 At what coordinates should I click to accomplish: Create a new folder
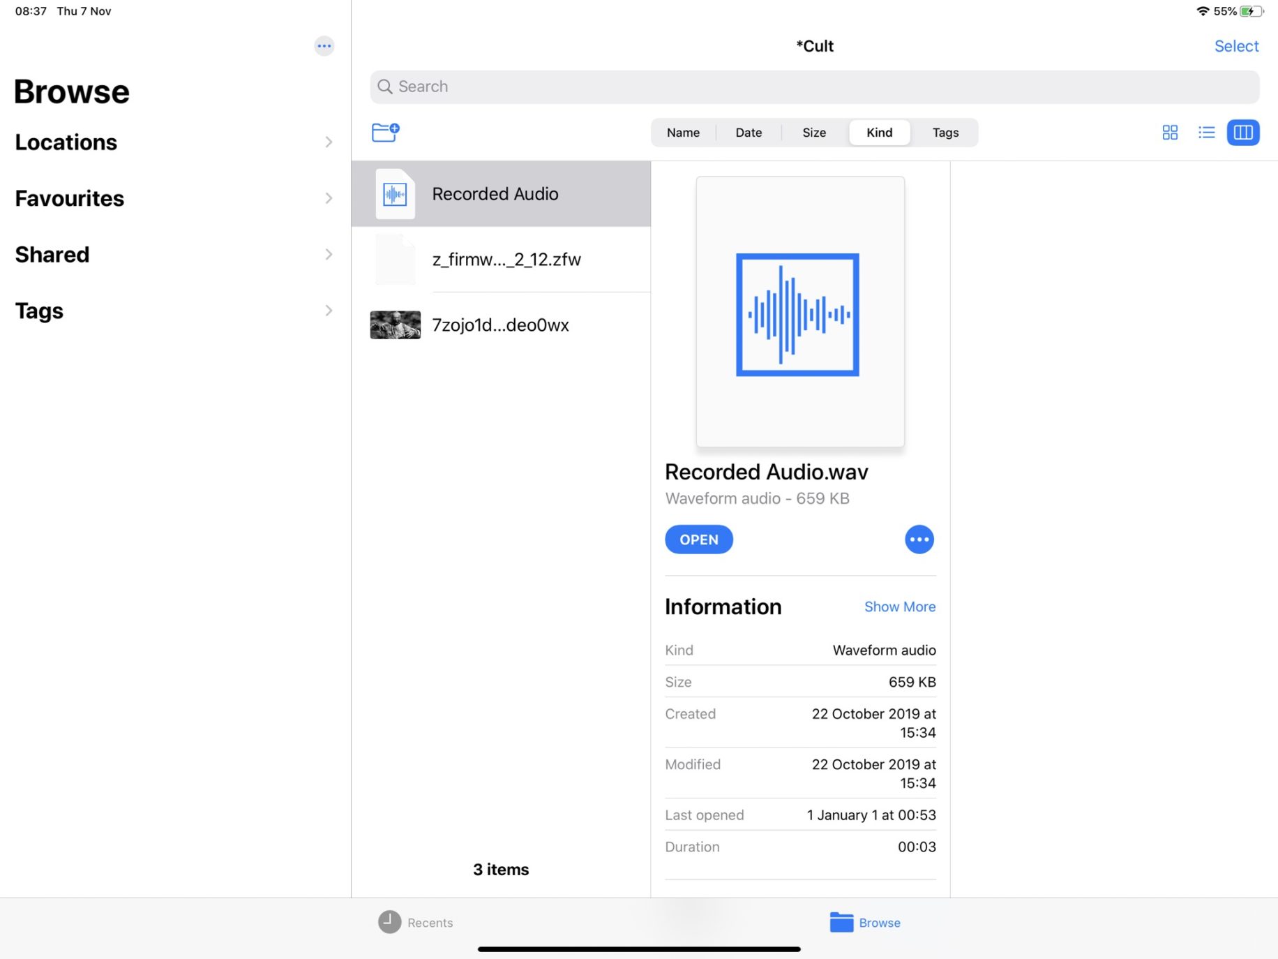point(385,132)
